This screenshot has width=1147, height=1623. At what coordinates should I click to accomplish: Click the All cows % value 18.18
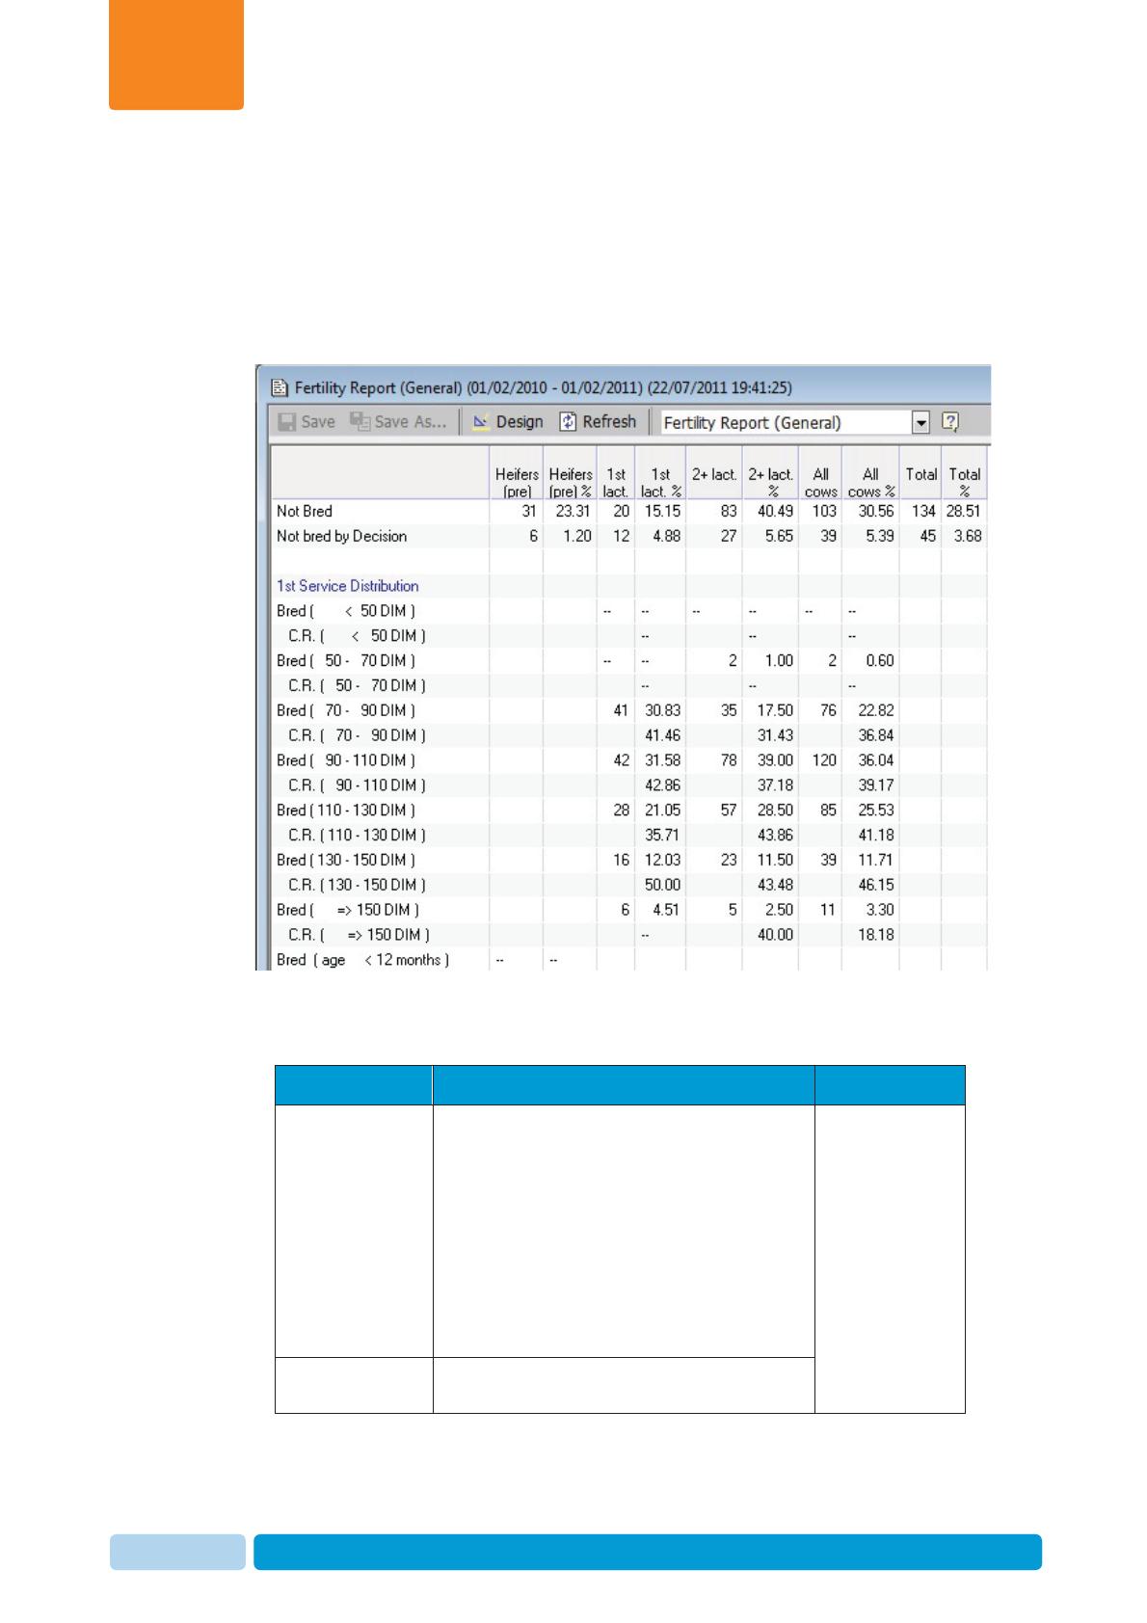pos(876,935)
